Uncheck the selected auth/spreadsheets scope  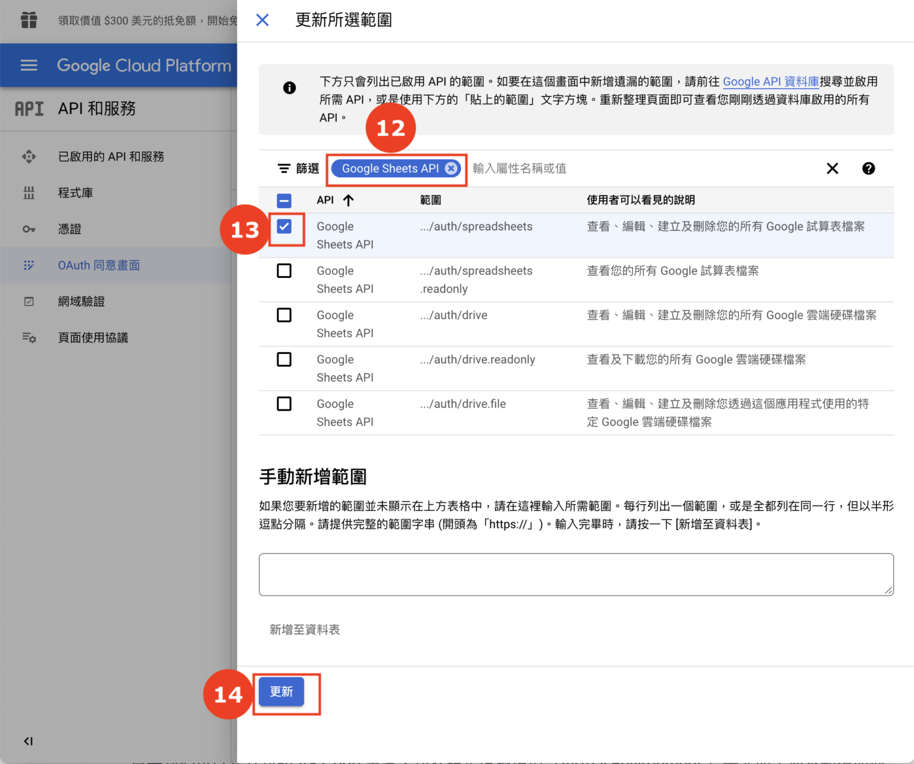pos(284,226)
